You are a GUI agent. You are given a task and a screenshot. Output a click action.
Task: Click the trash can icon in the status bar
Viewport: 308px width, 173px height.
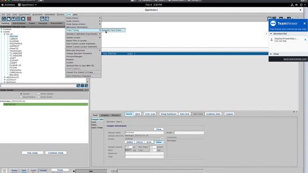5,171
